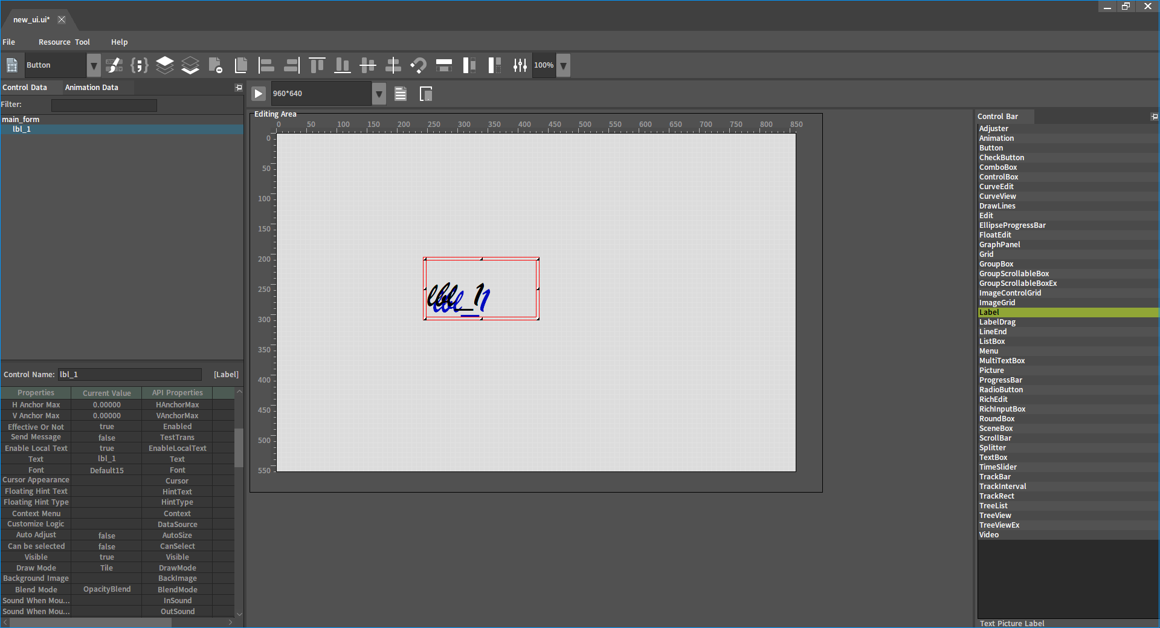Image resolution: width=1160 pixels, height=628 pixels.
Task: Click the match width left icon
Action: click(x=469, y=65)
